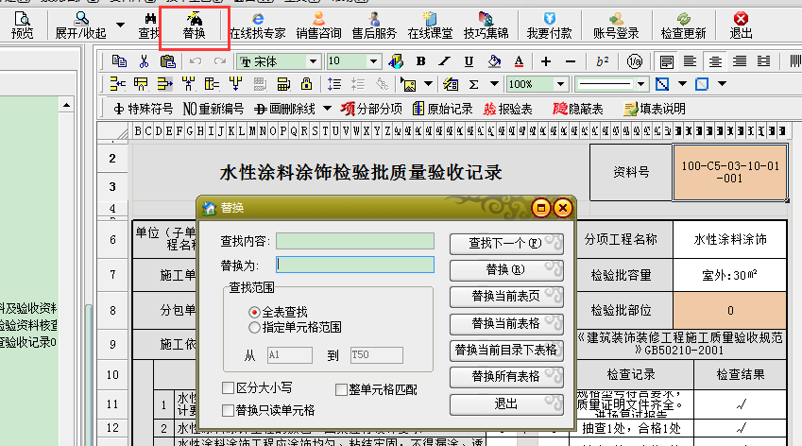Click 报验表 in the toolbar
This screenshot has height=446, width=802.
(x=508, y=109)
